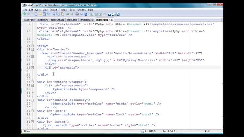This screenshot has height=137, width=244.
Task: Collapse the left div fold on line 31
Action: click(x=32, y=111)
